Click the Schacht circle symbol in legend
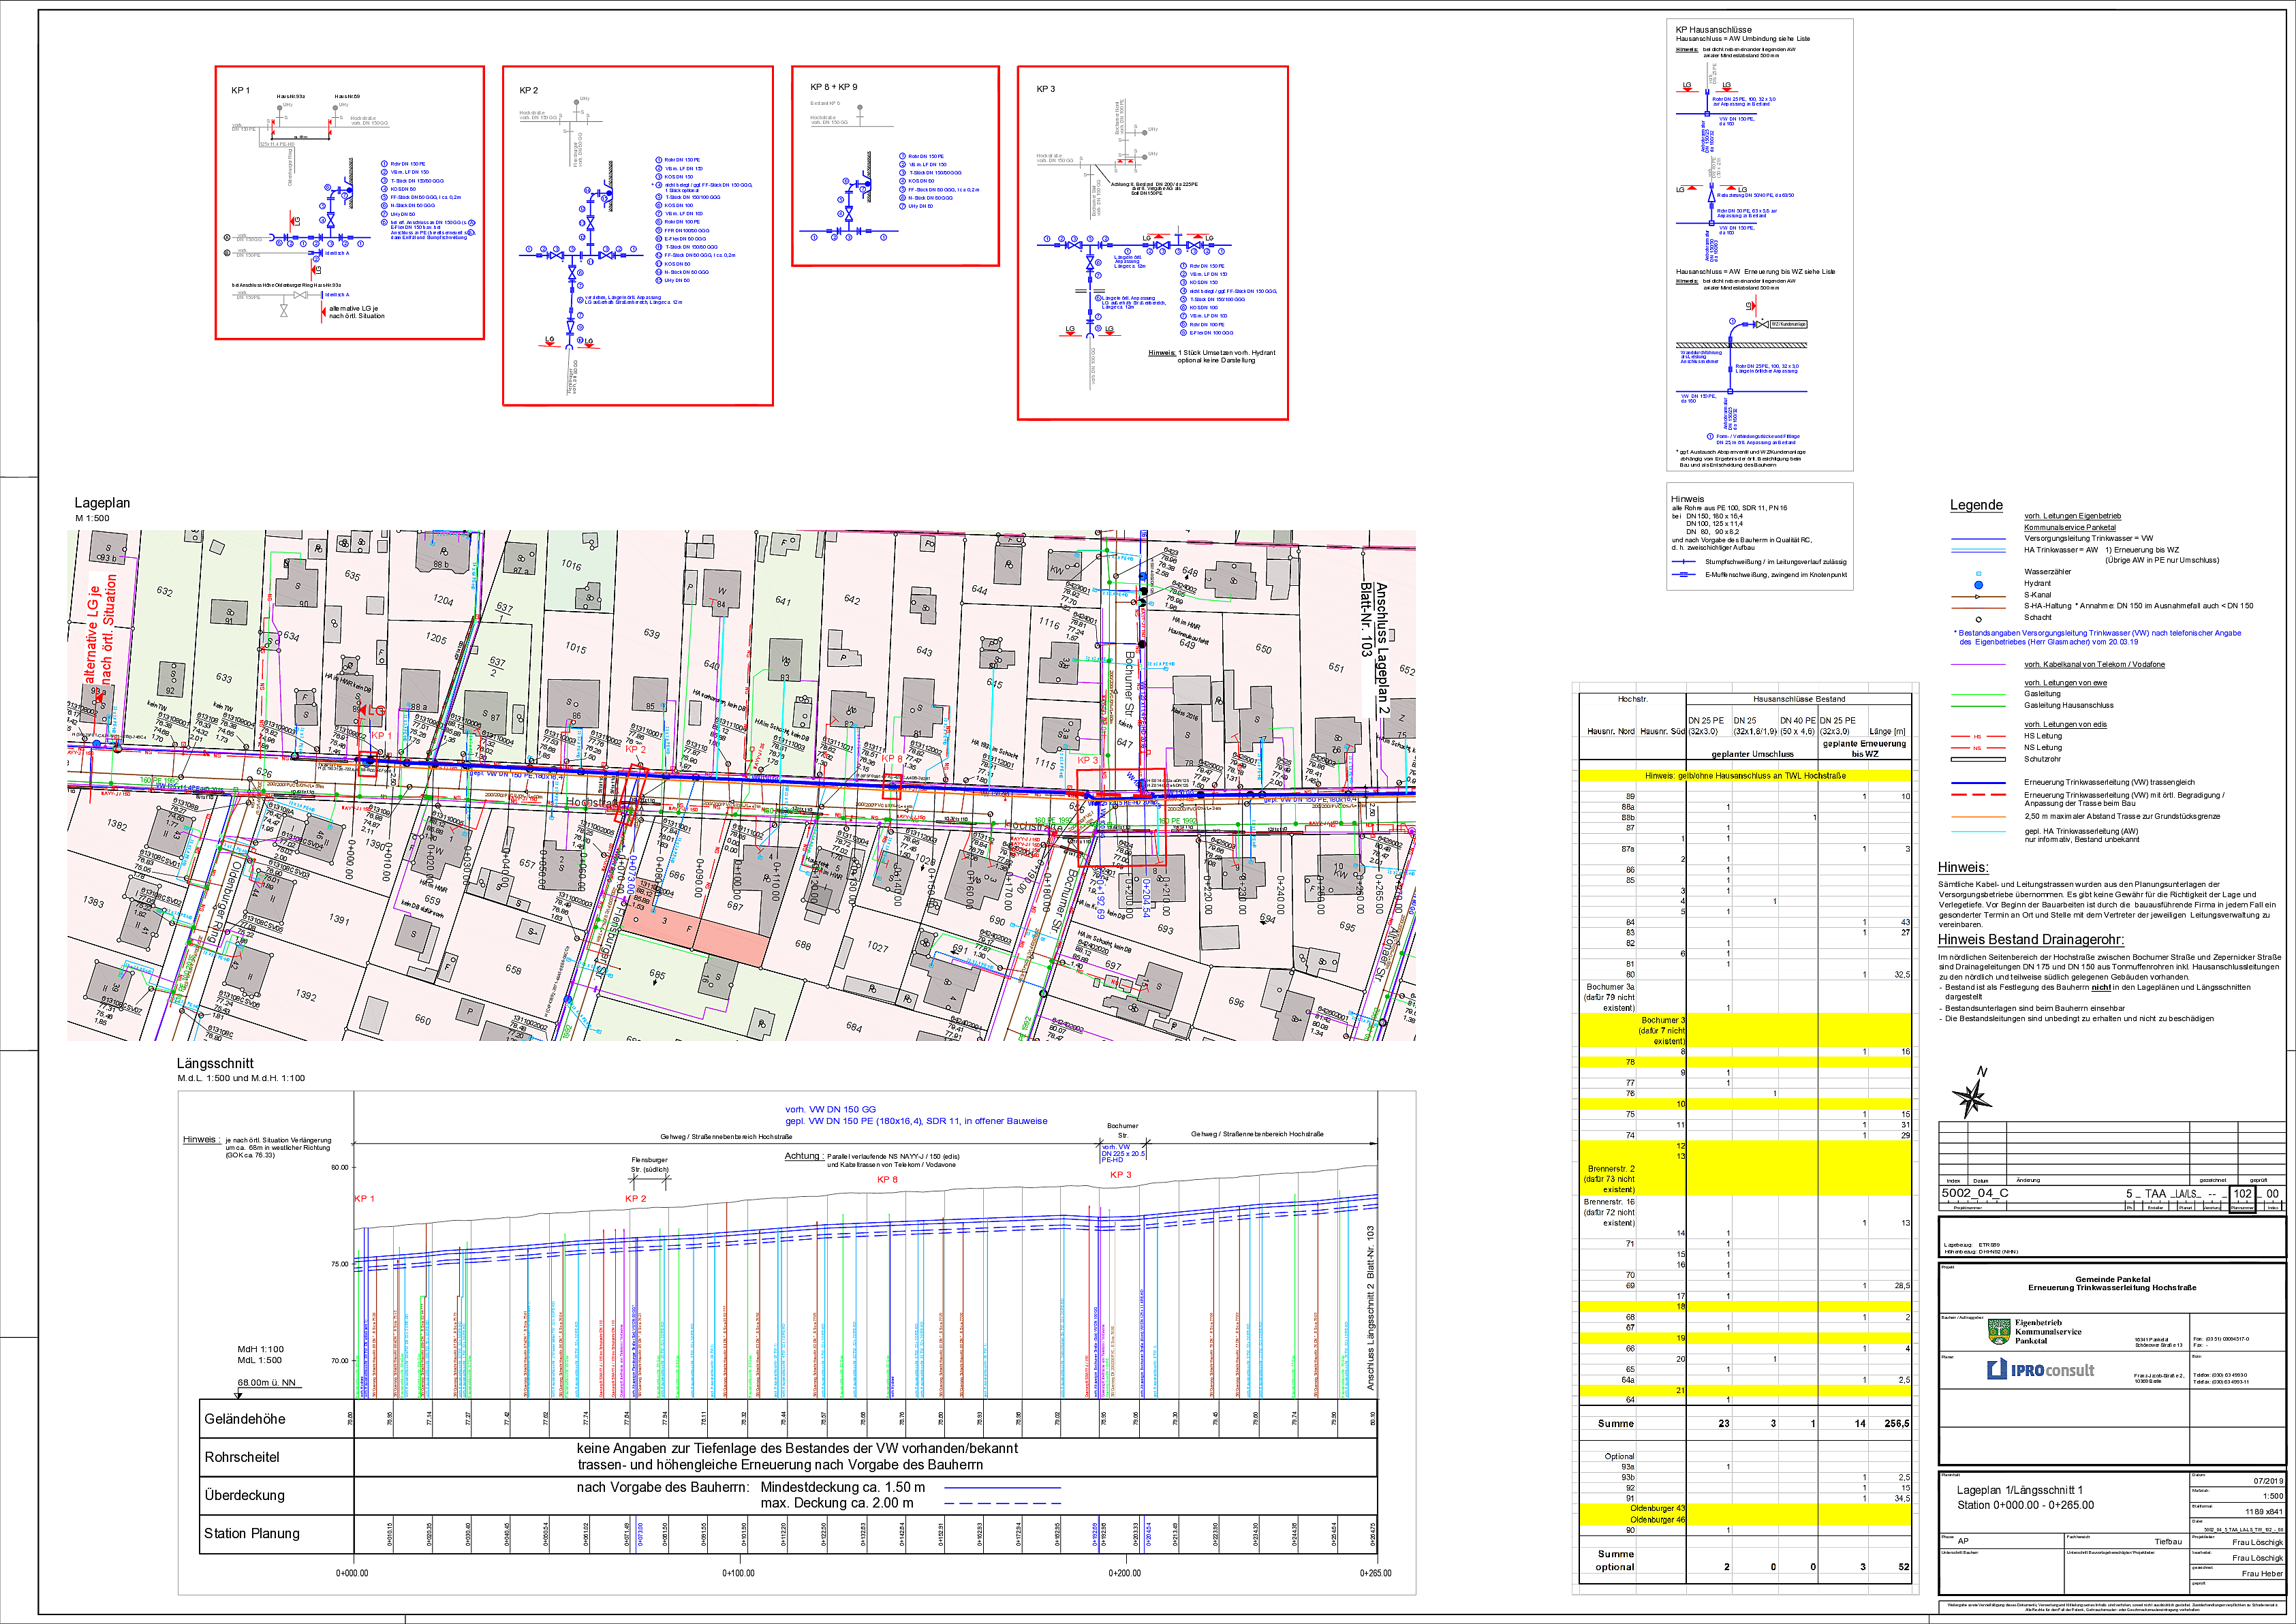2296x1624 pixels. (1978, 619)
